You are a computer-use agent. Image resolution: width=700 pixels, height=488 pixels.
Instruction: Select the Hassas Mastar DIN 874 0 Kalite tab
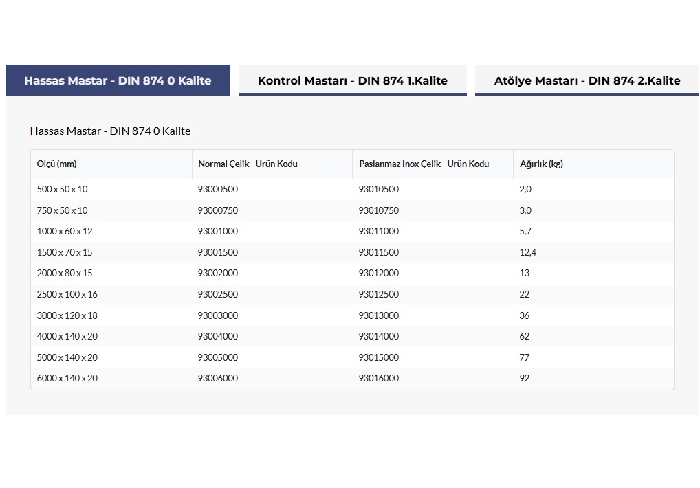[x=118, y=80]
